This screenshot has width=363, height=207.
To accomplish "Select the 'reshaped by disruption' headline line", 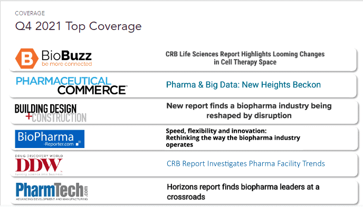I will tap(249, 115).
